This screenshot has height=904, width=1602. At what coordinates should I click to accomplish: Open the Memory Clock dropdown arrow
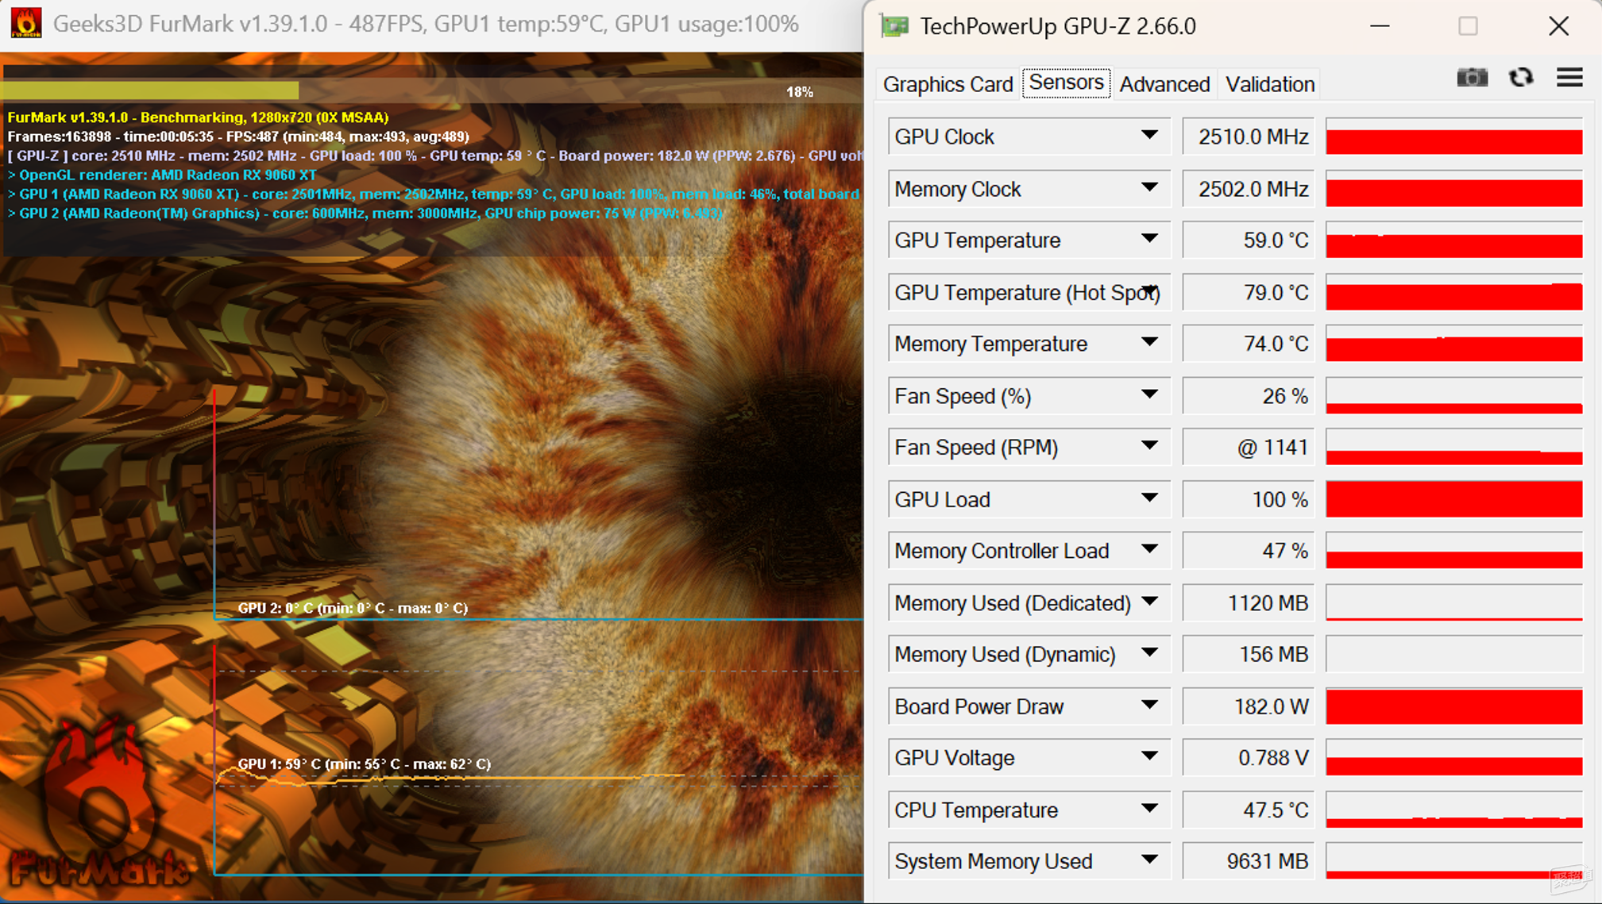click(x=1149, y=188)
